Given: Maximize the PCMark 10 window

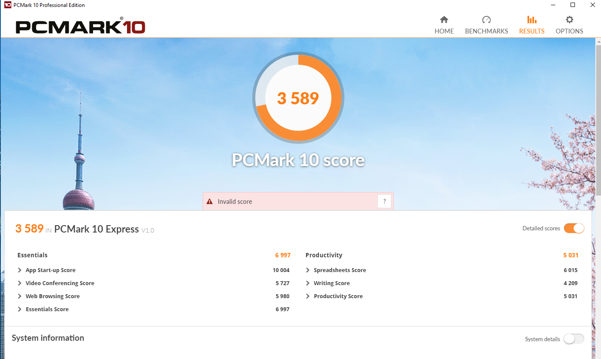Looking at the screenshot, I should pyautogui.click(x=573, y=5).
